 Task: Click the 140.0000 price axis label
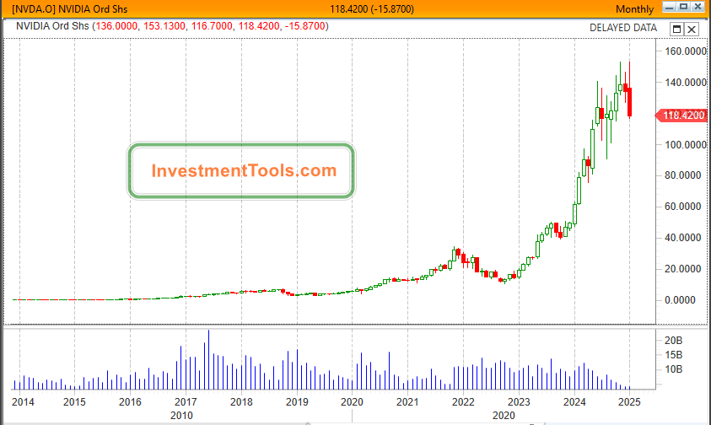686,82
